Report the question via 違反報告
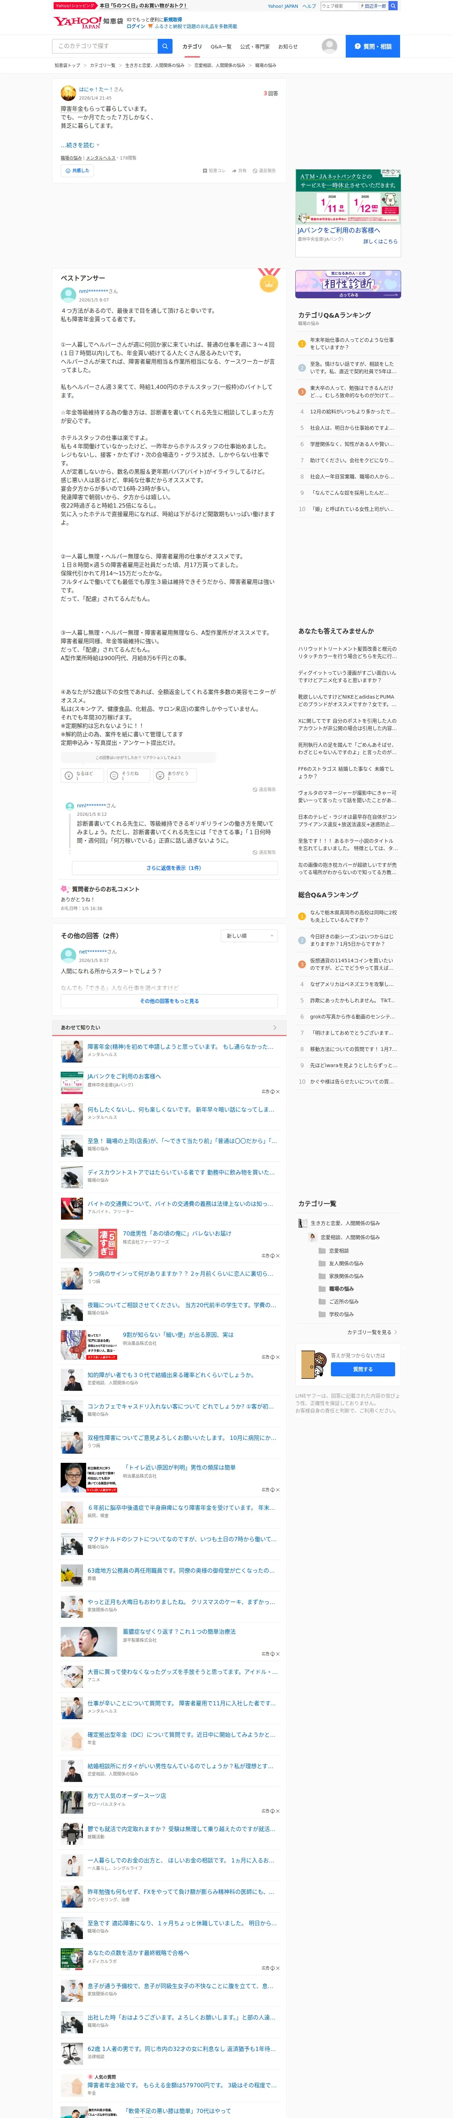This screenshot has width=453, height=2118. click(264, 171)
